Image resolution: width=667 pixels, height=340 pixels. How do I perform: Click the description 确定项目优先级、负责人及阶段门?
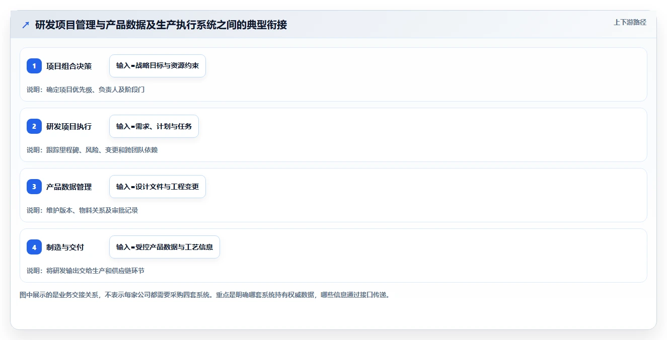pyautogui.click(x=96, y=90)
